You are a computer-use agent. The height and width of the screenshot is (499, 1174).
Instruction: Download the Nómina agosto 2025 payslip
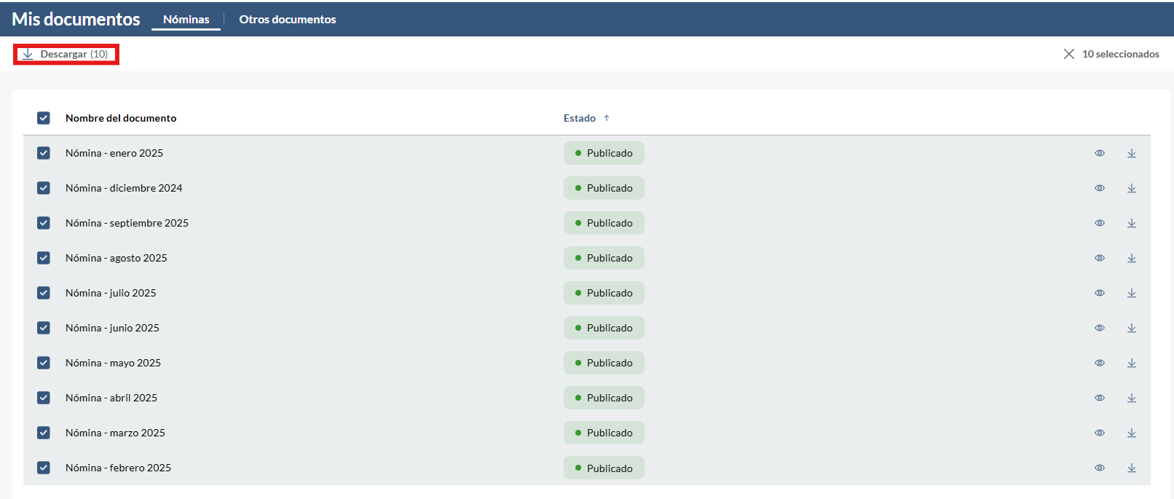(1132, 258)
